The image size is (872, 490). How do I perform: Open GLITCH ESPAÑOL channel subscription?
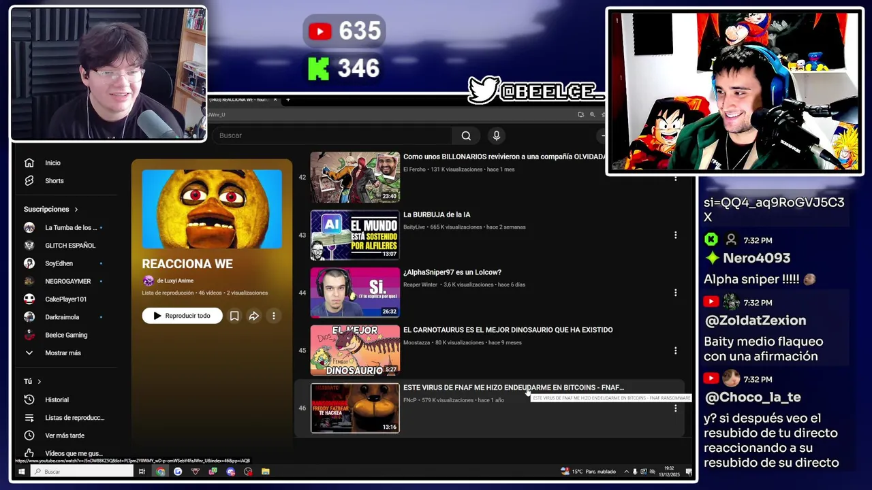click(x=69, y=245)
